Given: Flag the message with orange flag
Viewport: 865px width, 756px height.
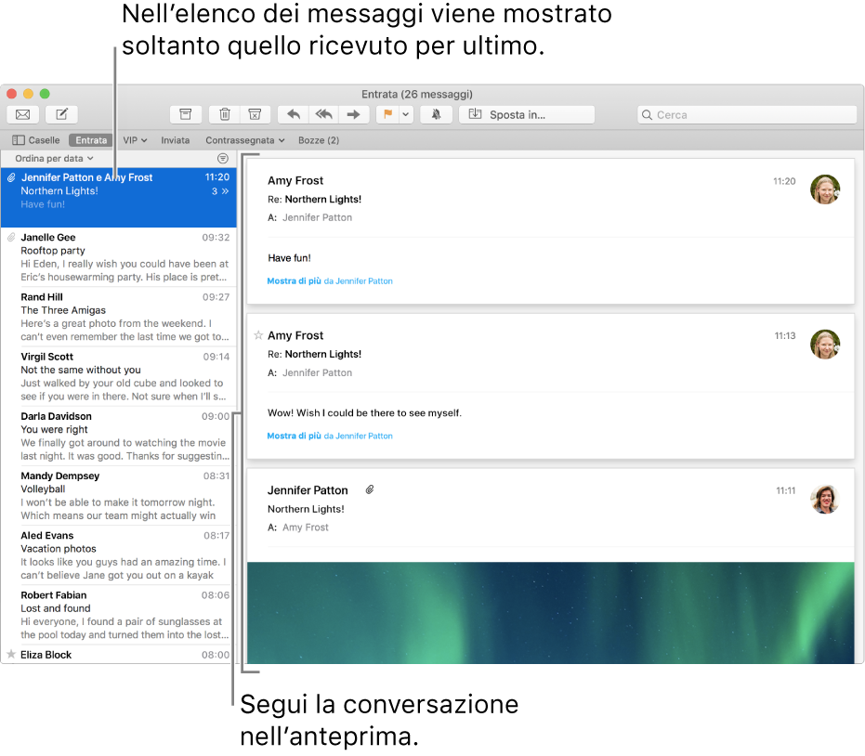Looking at the screenshot, I should 387,114.
